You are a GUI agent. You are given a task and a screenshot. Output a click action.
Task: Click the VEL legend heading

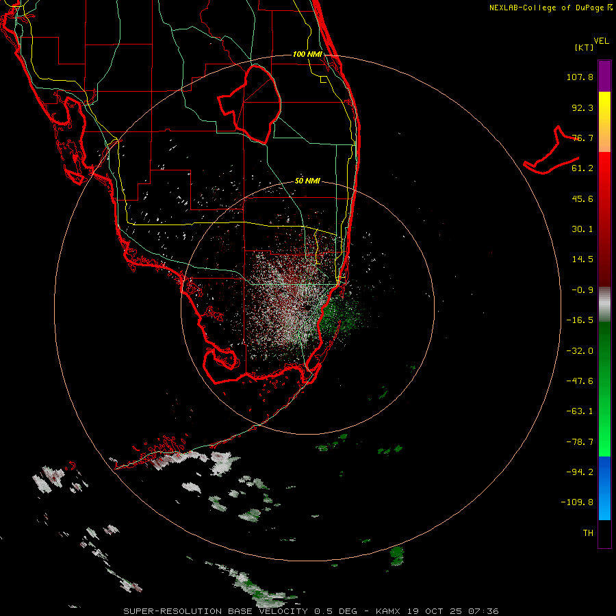601,40
